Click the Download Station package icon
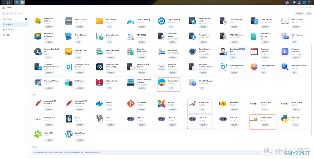Screen dimensions: 314x159 click(38, 21)
